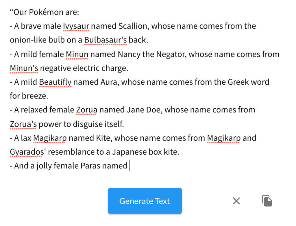Place cursor after "Paras named" at text end
Screen dimensions: 296x226
point(129,166)
